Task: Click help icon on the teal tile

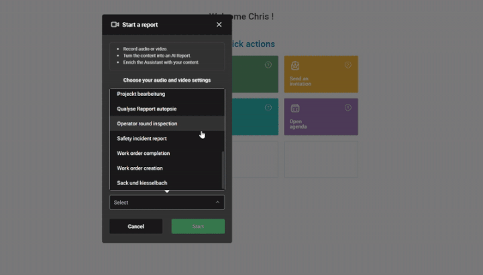Action: pyautogui.click(x=268, y=107)
